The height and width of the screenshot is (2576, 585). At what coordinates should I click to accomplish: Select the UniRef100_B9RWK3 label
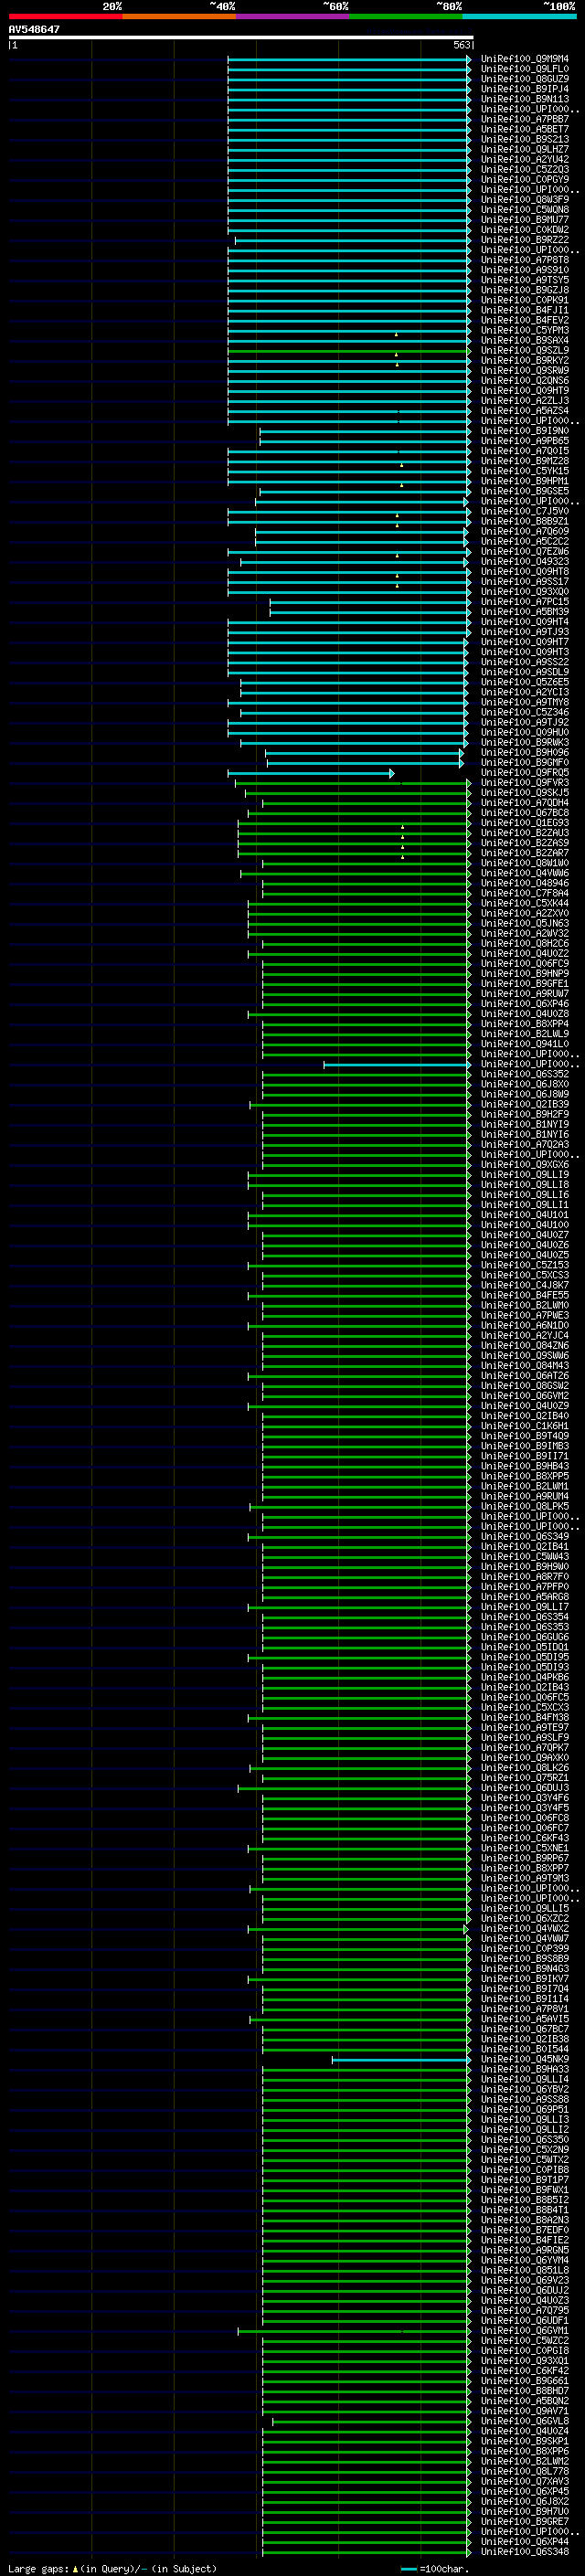click(525, 742)
